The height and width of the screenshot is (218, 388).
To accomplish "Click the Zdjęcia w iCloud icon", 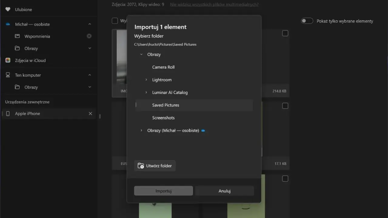I will [8, 60].
